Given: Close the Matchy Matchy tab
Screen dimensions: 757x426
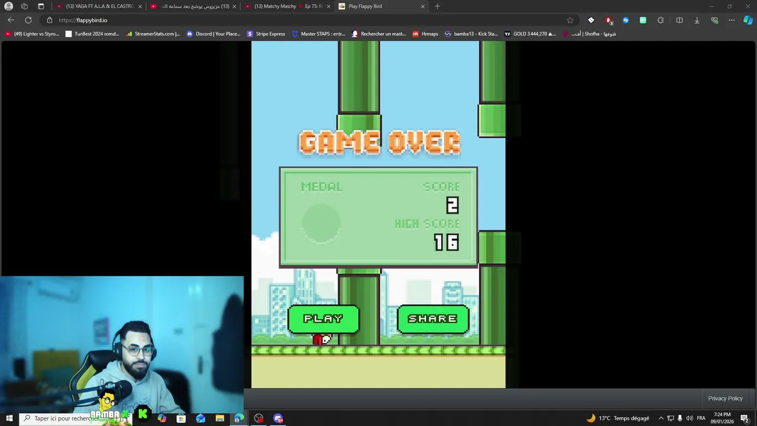Looking at the screenshot, I should pos(328,6).
